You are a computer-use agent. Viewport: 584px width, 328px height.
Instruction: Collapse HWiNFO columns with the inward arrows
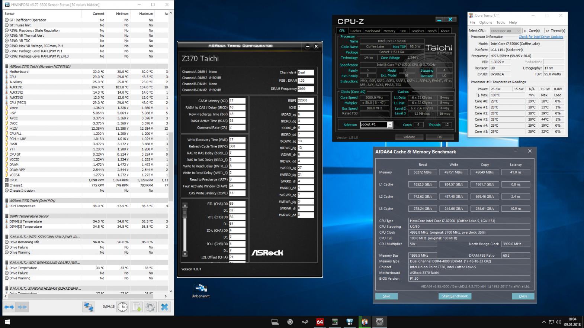click(22, 307)
